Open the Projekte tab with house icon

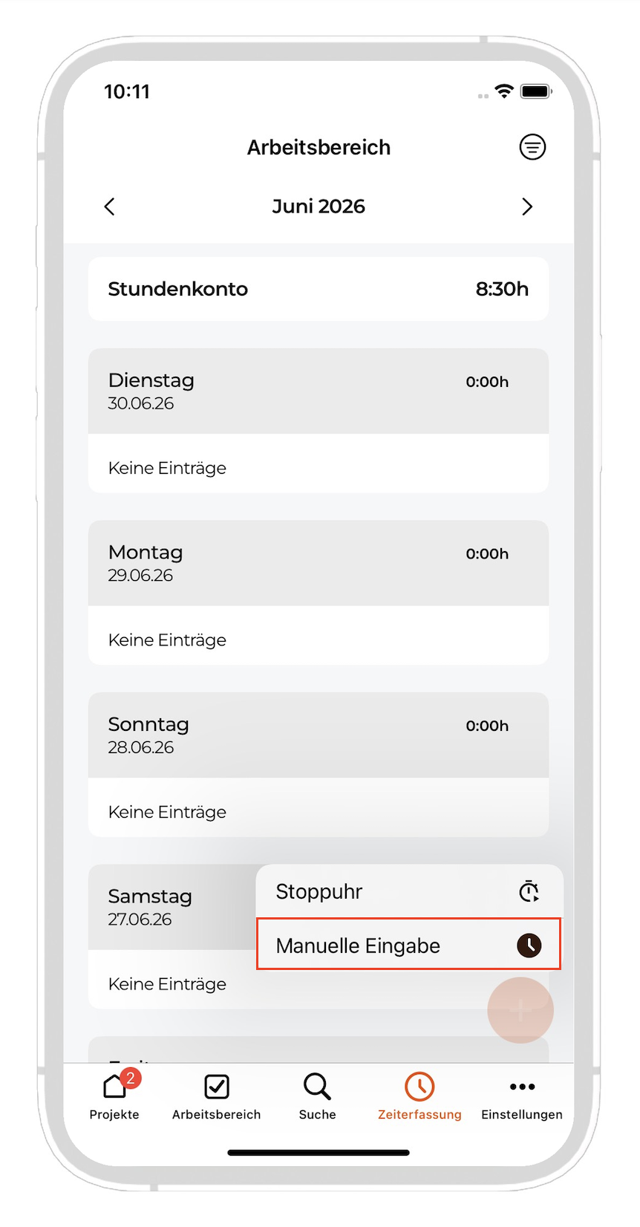(x=114, y=1096)
